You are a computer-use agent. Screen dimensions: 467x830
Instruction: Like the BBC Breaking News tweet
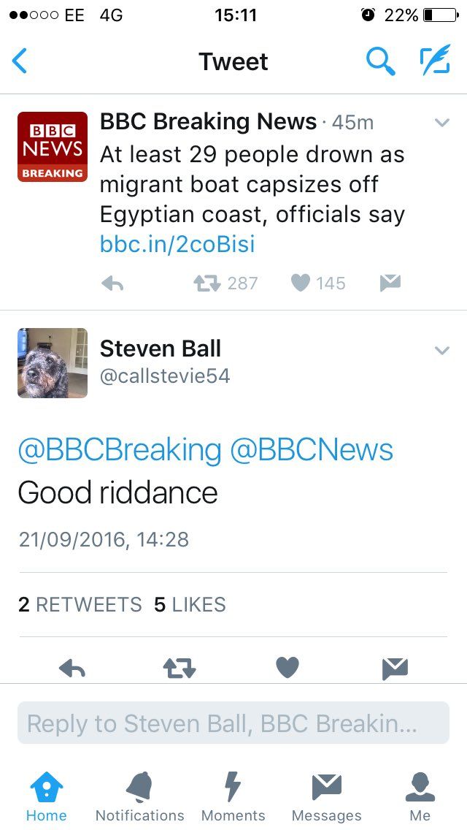(x=301, y=283)
